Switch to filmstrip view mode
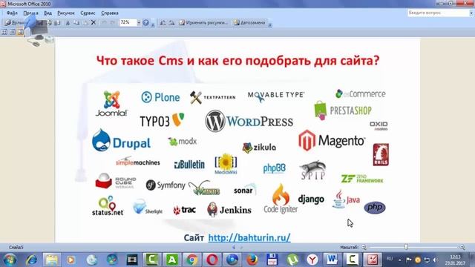The width and height of the screenshot is (475, 267). tap(13, 32)
